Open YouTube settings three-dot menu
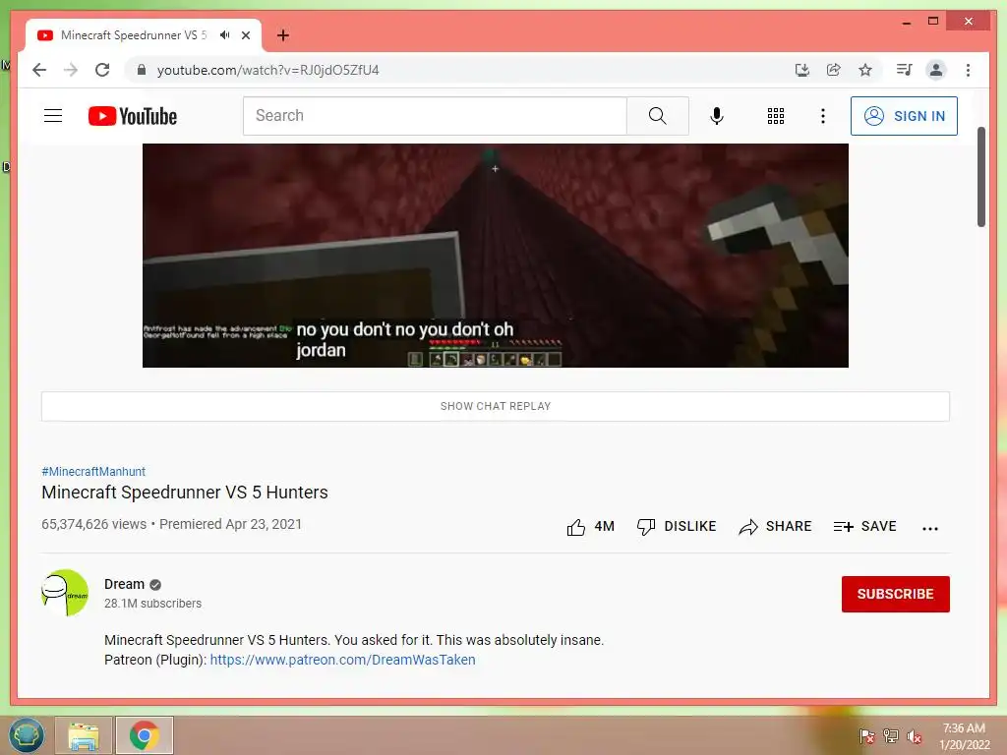Viewport: 1007px width, 755px height. pyautogui.click(x=823, y=116)
